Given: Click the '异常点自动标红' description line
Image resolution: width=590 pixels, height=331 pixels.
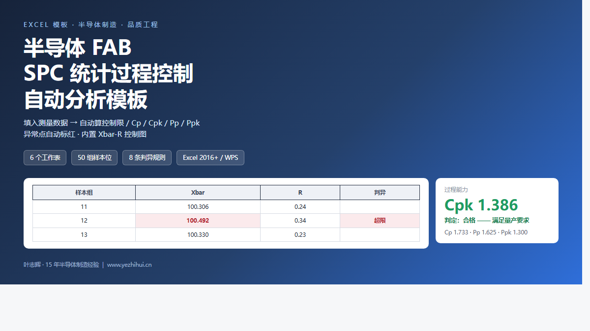Looking at the screenshot, I should [x=85, y=134].
